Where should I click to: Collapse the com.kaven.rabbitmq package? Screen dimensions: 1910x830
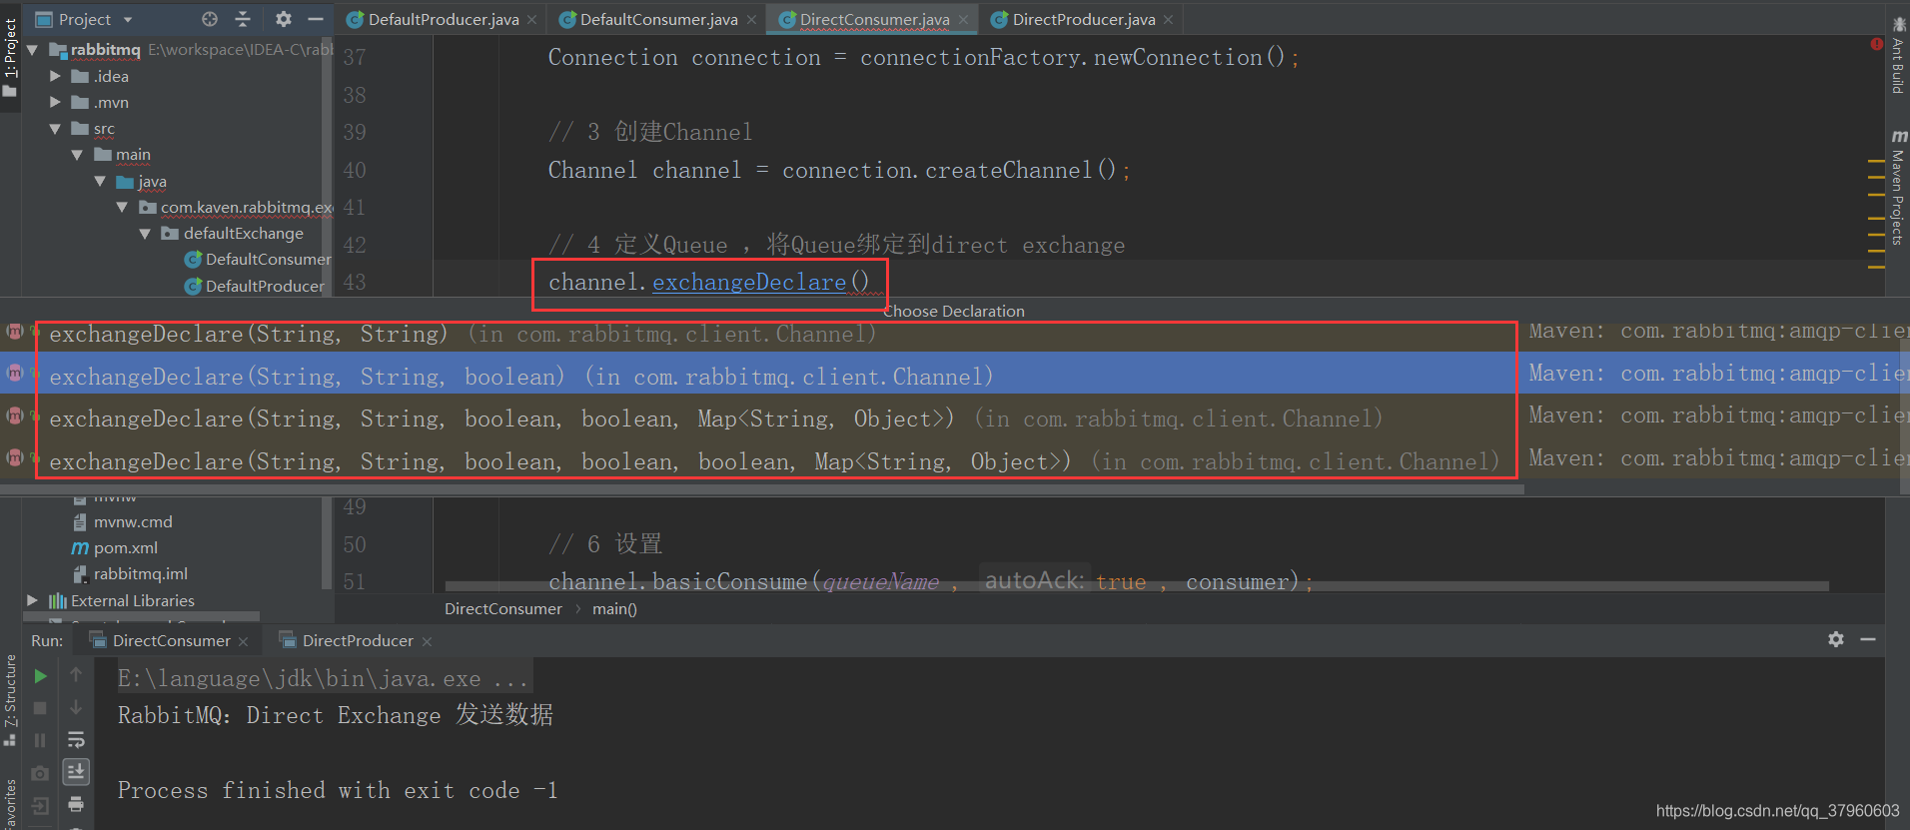pyautogui.click(x=122, y=208)
